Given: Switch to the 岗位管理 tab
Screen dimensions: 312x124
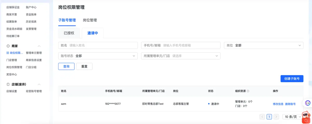Looking at the screenshot, I should (90, 20).
